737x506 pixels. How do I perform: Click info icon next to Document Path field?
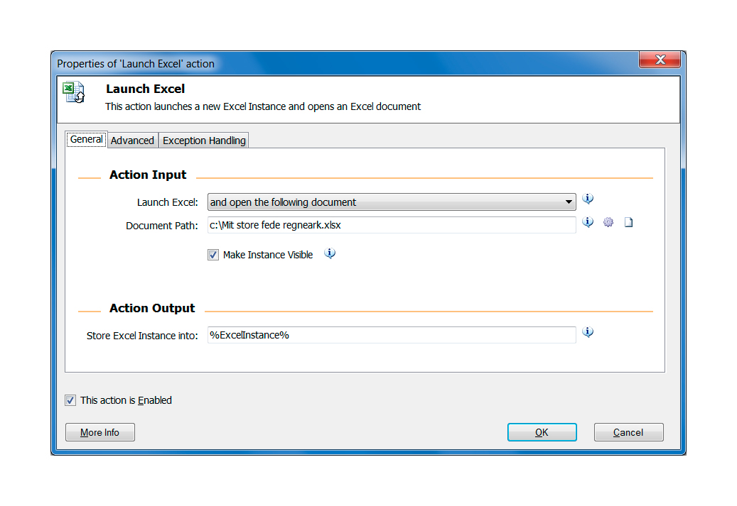point(588,222)
